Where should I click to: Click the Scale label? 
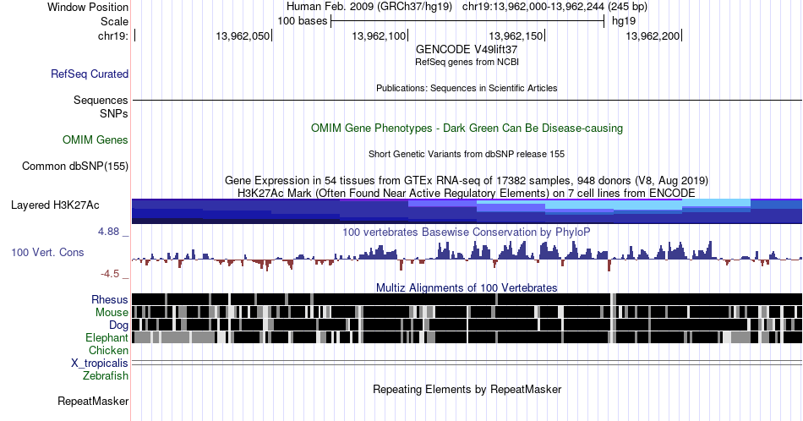115,21
